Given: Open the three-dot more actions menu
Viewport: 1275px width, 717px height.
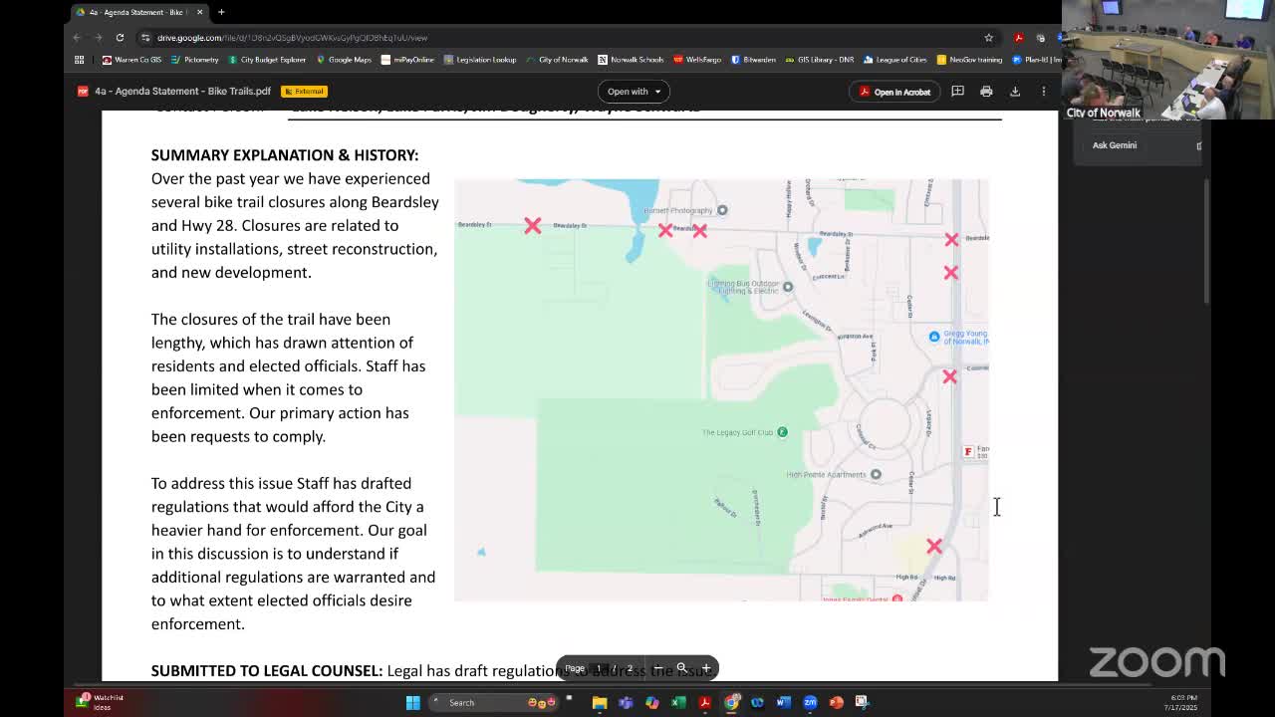Looking at the screenshot, I should pos(1043,92).
